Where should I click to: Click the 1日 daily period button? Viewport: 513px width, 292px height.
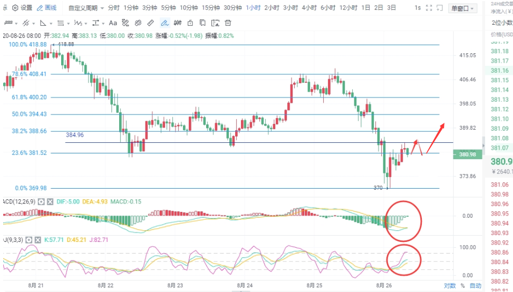[x=365, y=8]
